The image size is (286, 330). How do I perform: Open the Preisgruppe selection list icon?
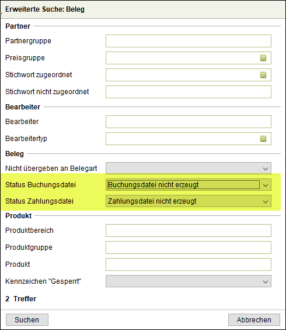[x=263, y=58]
